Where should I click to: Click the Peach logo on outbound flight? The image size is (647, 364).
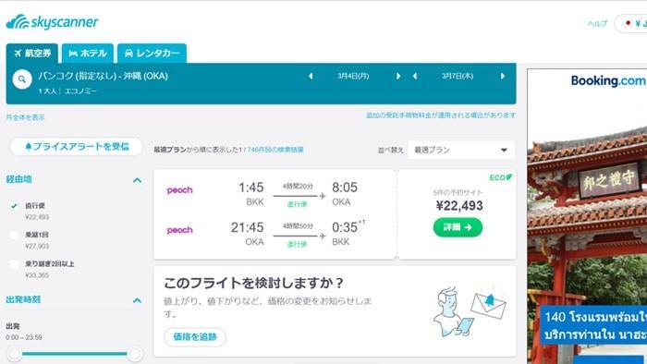(179, 190)
